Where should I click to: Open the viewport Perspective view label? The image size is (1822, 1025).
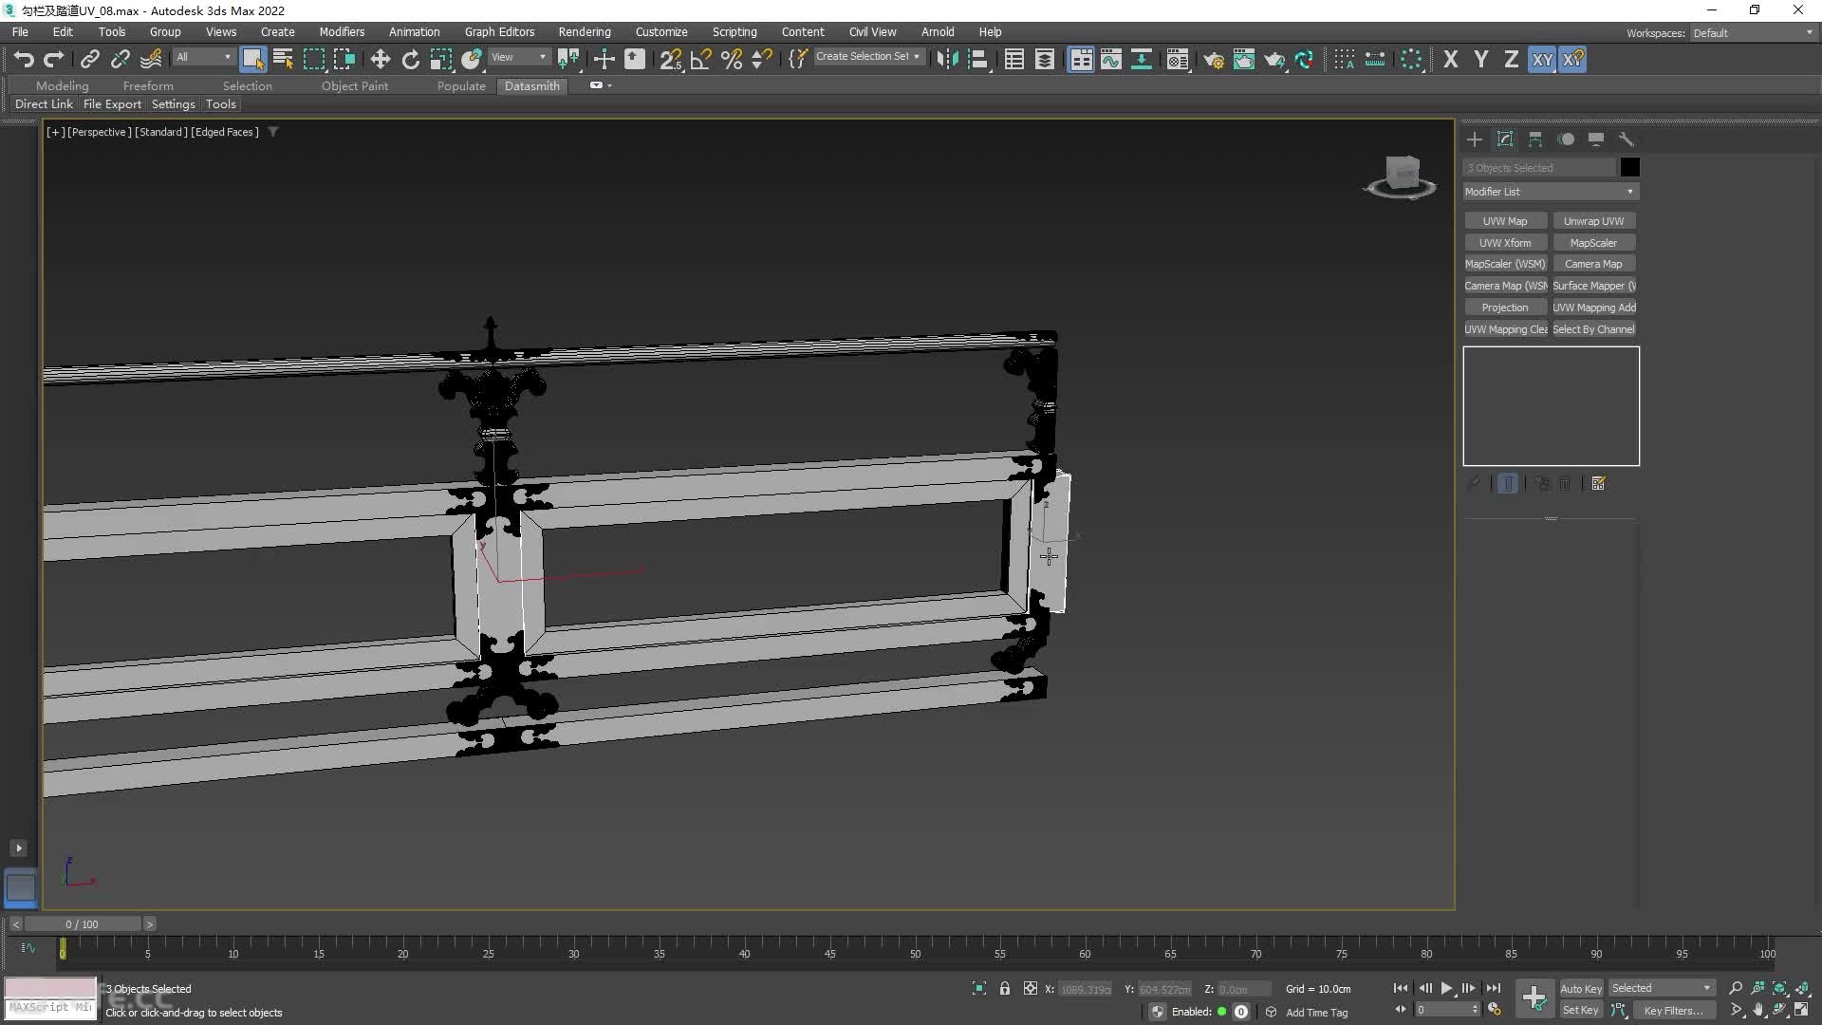coord(100,132)
